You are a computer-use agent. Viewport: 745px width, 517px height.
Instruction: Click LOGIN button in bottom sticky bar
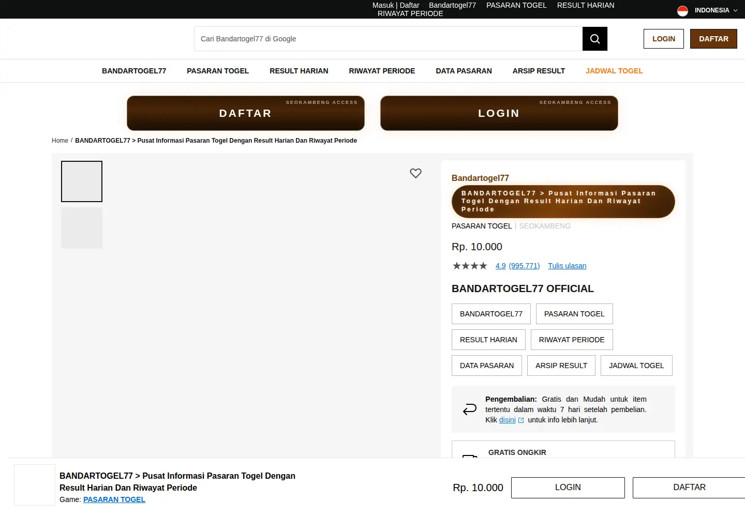click(x=568, y=488)
